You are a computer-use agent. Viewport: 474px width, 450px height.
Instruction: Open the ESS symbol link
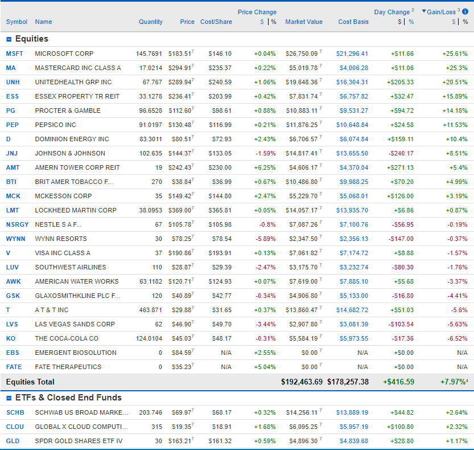tap(13, 96)
